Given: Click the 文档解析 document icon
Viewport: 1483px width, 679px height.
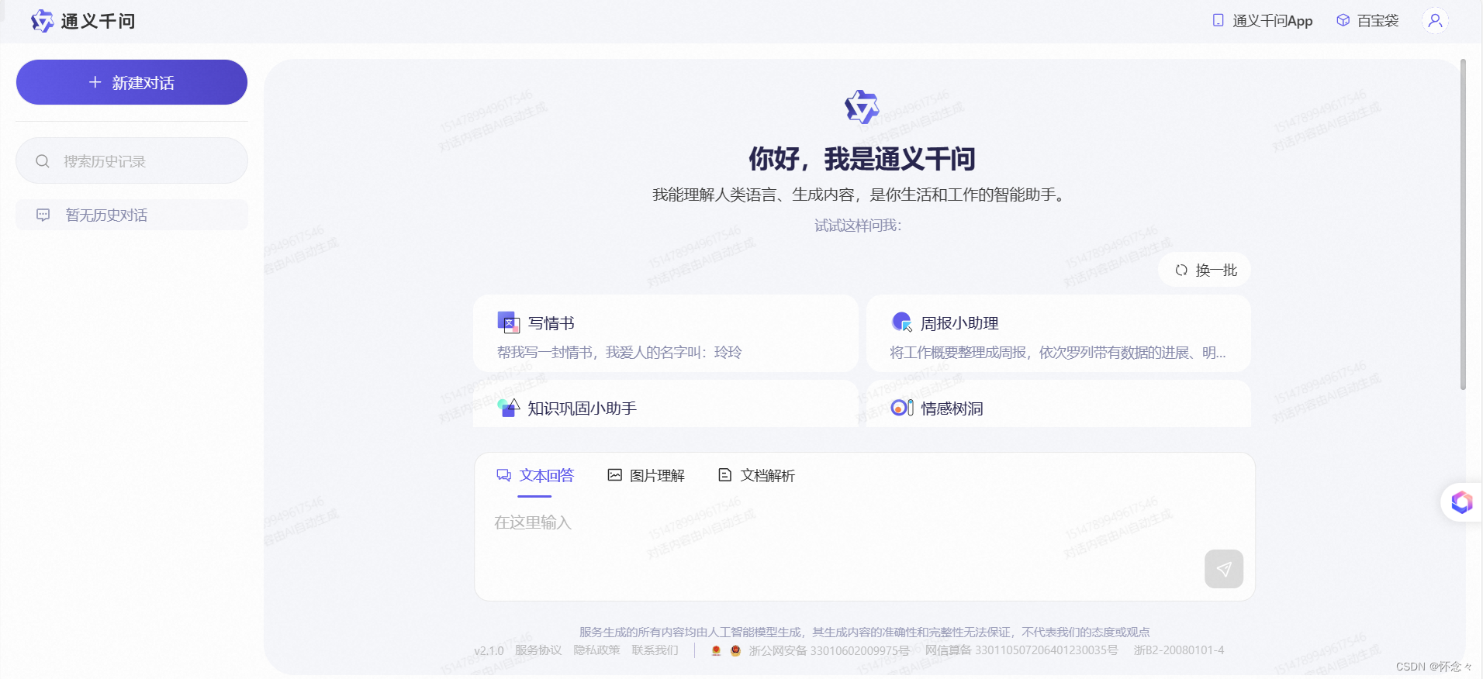Looking at the screenshot, I should [725, 475].
